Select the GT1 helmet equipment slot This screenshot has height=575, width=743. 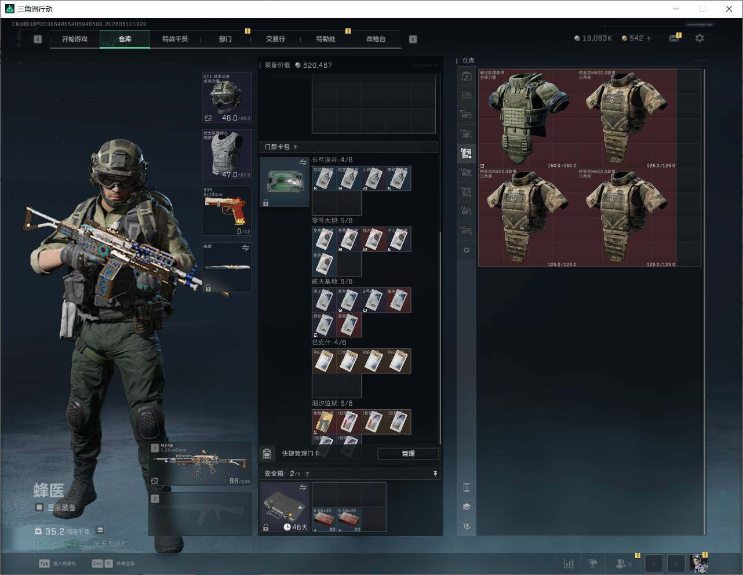point(227,97)
